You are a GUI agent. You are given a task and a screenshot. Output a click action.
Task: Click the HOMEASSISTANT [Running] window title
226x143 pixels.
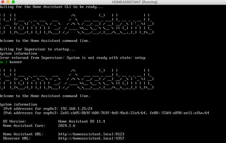tap(135, 2)
